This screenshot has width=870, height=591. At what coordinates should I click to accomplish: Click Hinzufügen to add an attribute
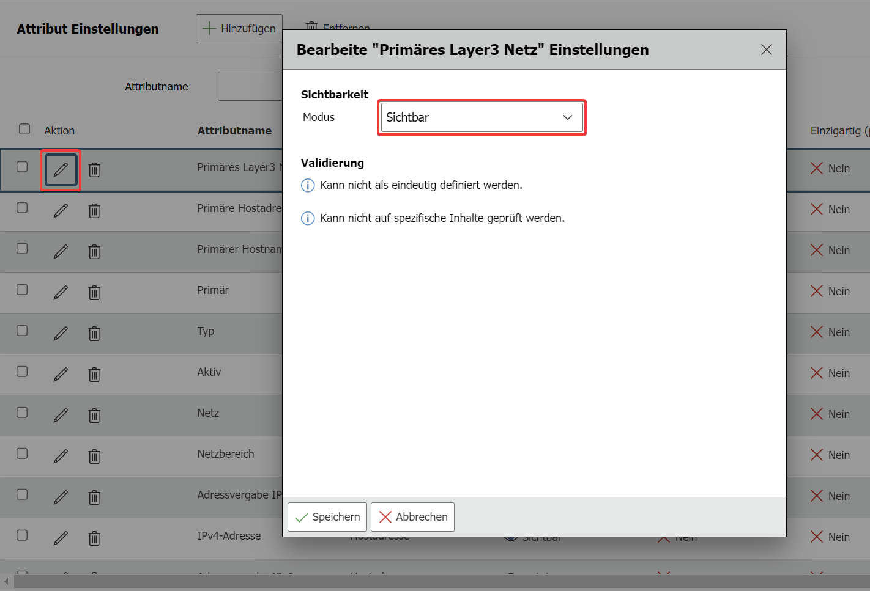click(239, 29)
